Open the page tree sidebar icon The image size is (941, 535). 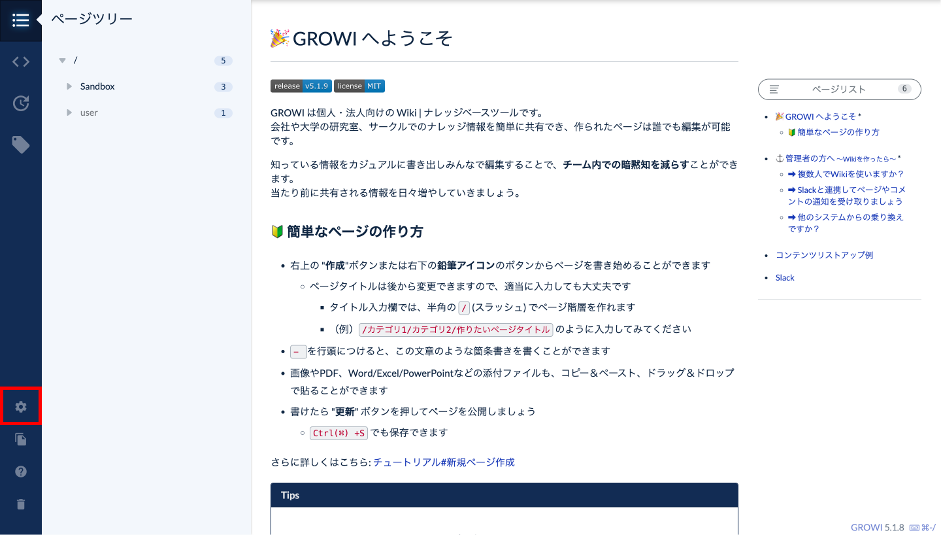21,21
